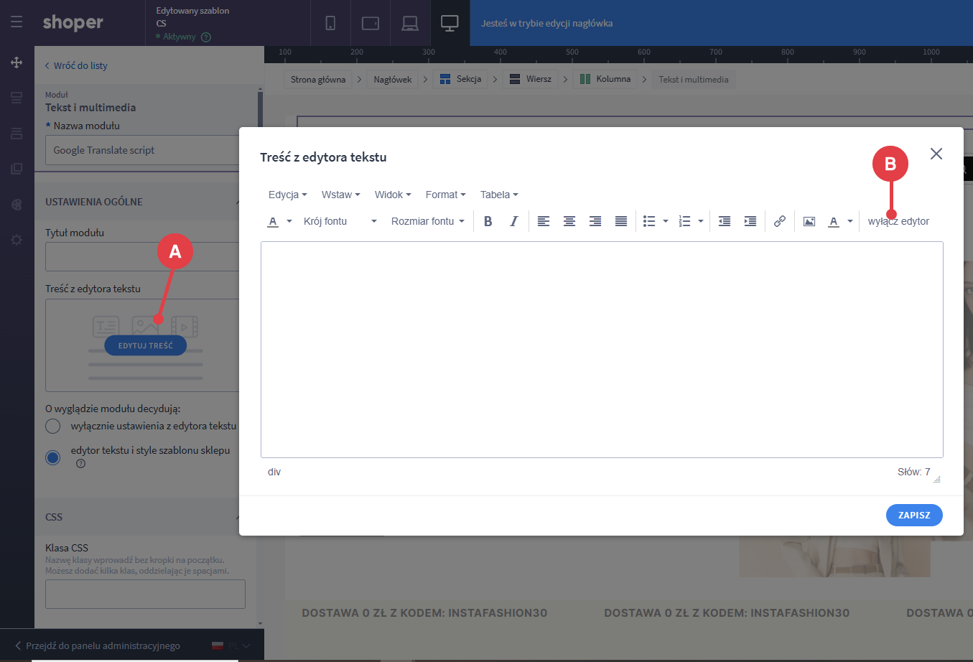Expand bullet list style options arrow
Viewport: 973px width, 662px height.
click(x=666, y=221)
